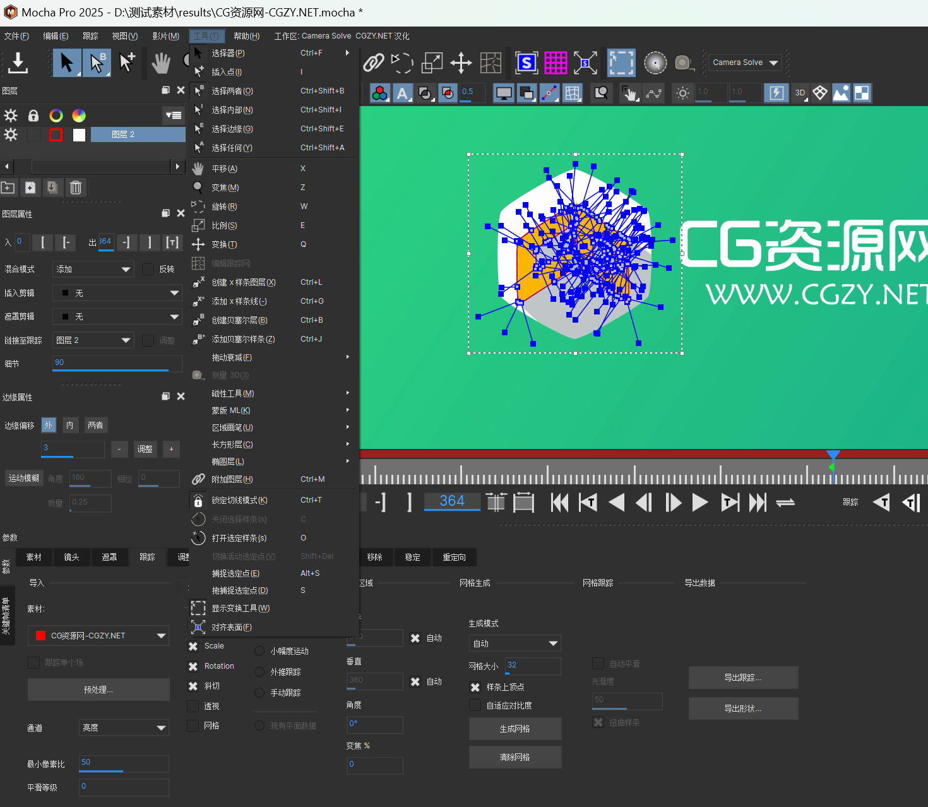
Task: Open the Camera Solve workspace dropdown
Action: click(745, 63)
